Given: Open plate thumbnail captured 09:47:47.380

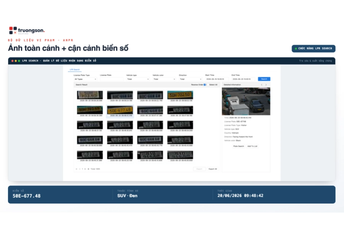Looking at the screenshot, I should click(150, 110).
